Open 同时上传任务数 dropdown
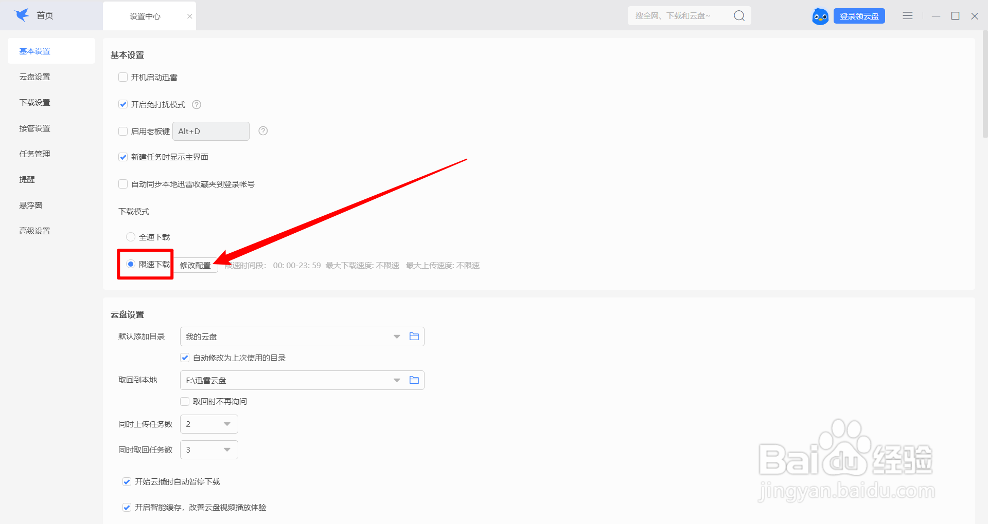The width and height of the screenshot is (988, 524). [209, 424]
